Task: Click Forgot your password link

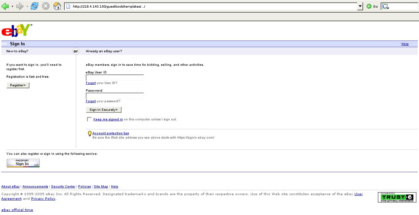Action: [91, 101]
